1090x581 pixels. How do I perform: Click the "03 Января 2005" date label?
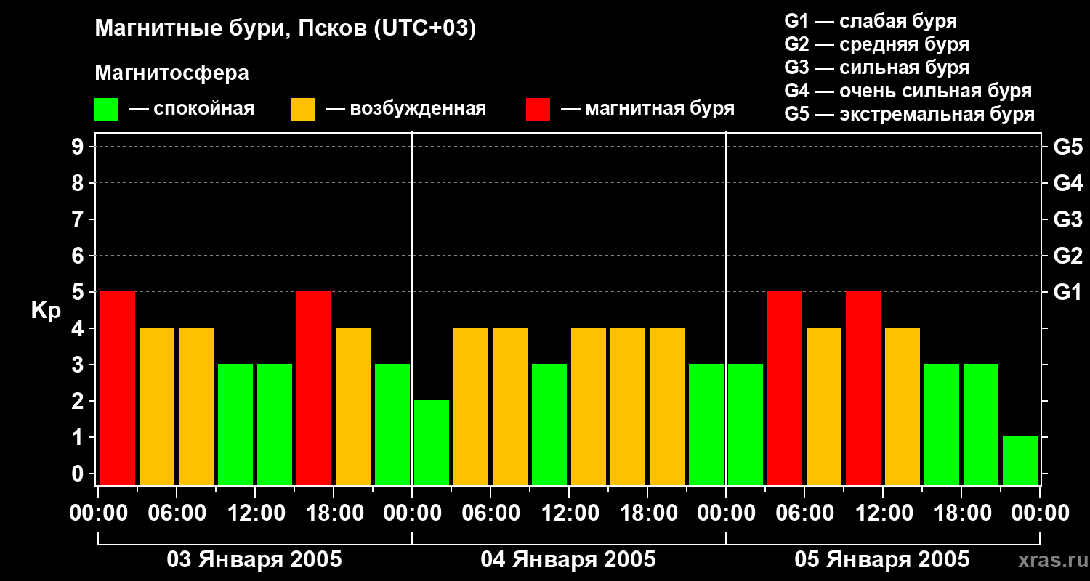pyautogui.click(x=254, y=560)
